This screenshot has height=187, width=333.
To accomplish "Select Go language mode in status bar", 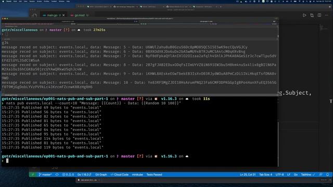I will [296, 175].
